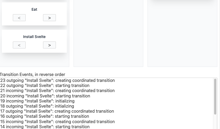
Task: Click the empty area of right column
Action: click(182, 37)
